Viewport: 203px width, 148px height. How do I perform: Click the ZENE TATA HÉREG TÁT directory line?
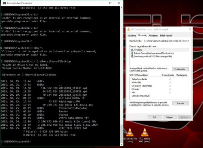[x=44, y=128]
